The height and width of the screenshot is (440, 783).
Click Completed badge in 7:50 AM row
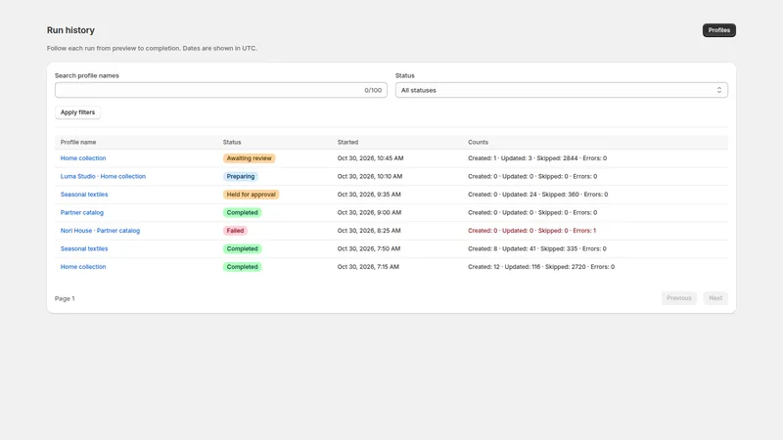[242, 248]
